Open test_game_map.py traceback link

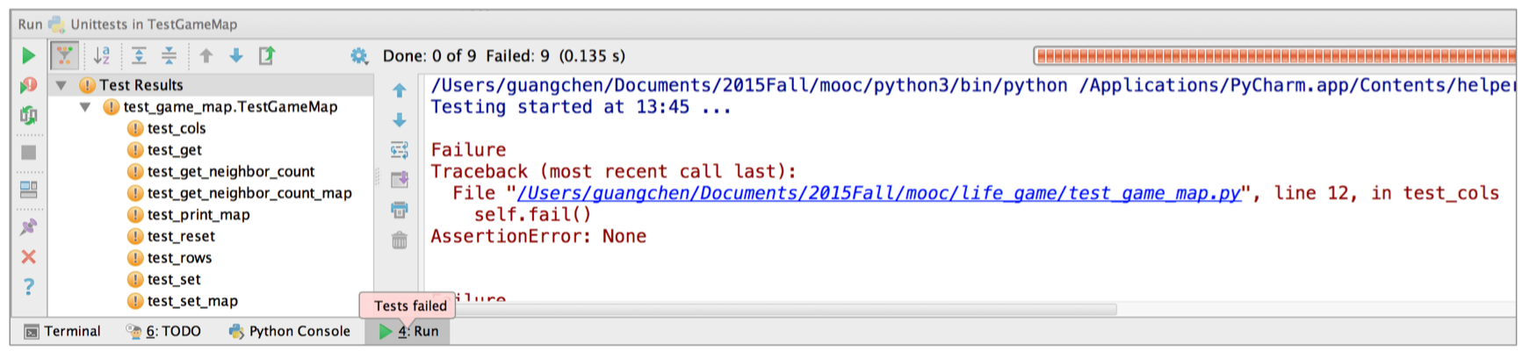pos(879,193)
